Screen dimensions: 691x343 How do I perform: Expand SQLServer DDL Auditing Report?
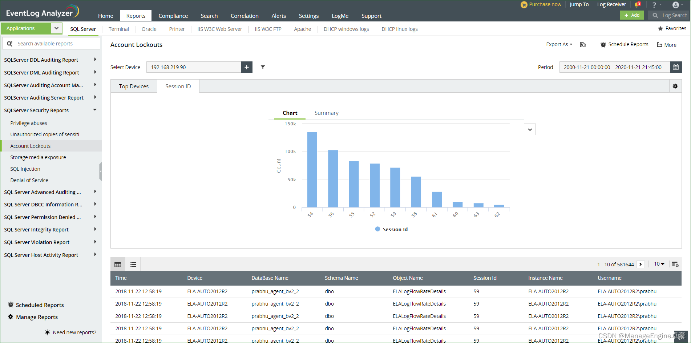(95, 60)
